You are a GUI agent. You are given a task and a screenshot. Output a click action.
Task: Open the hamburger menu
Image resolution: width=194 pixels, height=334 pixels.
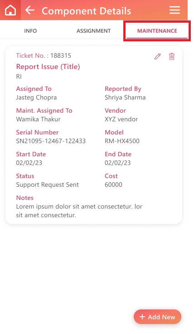(175, 10)
